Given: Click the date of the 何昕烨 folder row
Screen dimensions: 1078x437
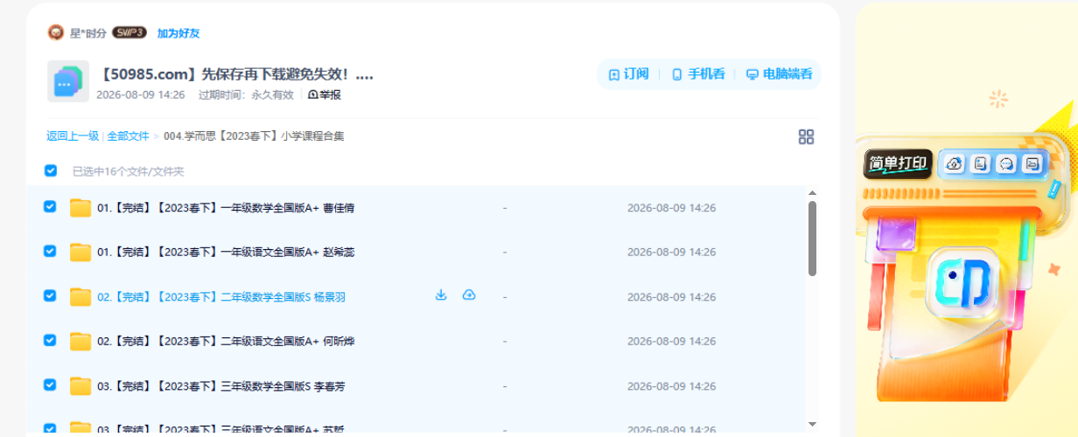Looking at the screenshot, I should (671, 342).
